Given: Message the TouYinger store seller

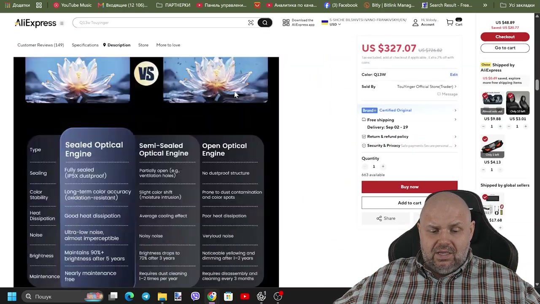Looking at the screenshot, I should pyautogui.click(x=447, y=94).
